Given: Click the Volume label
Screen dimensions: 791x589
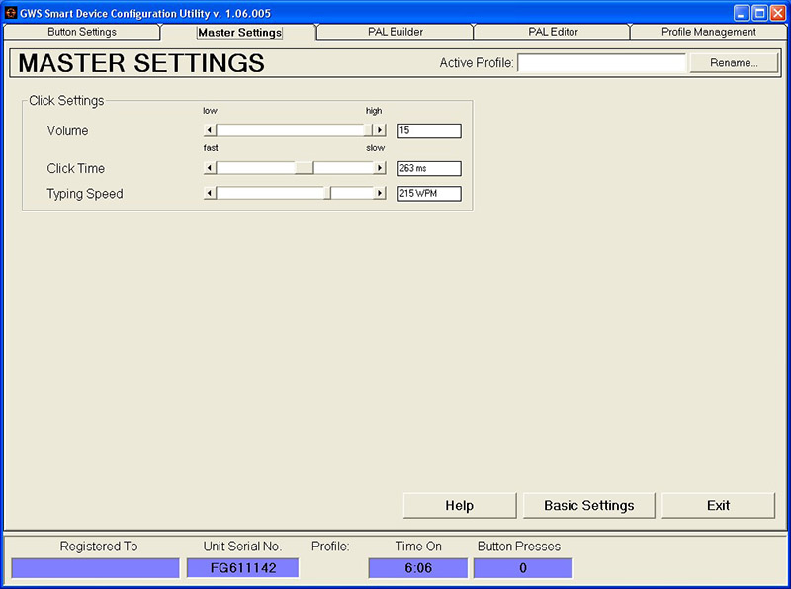Looking at the screenshot, I should pos(67,130).
